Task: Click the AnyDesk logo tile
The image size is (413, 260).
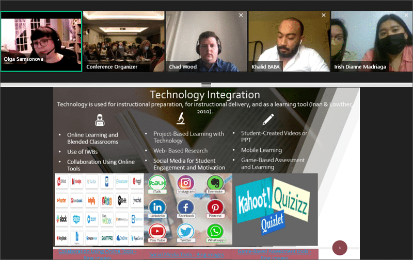Action: click(61, 238)
